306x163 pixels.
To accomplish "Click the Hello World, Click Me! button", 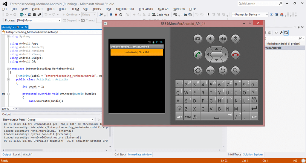I will tap(137, 52).
